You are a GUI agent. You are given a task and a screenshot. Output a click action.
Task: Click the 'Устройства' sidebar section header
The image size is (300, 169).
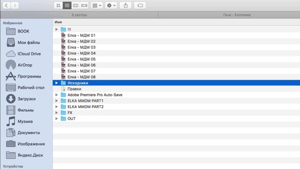(13, 166)
